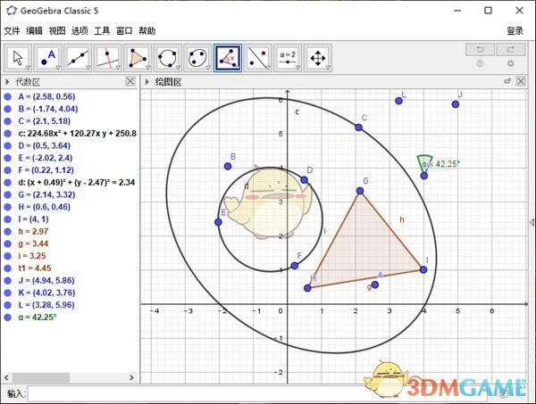
Task: Select the Move arrow tool
Action: coord(18,58)
